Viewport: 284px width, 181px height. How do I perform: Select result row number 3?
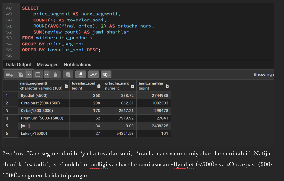coord(11,111)
